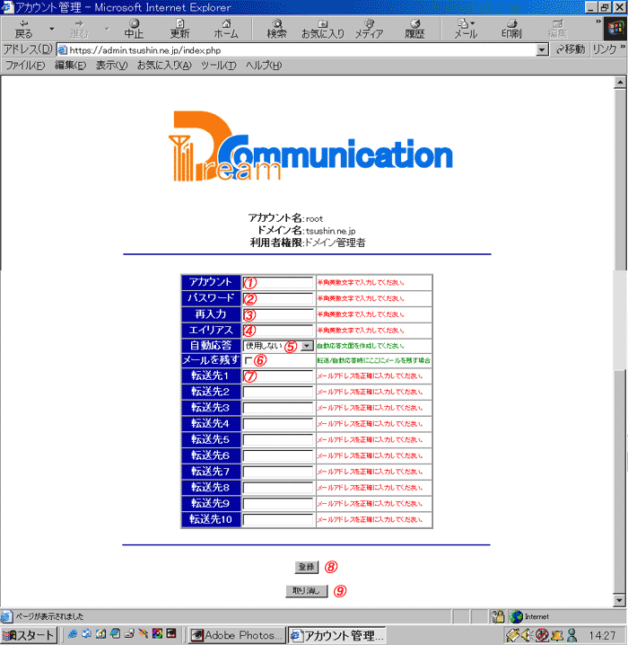Viewport: 628px width, 645px height.
Task: Click the Refresh (更新) toolbar icon
Action: tap(179, 27)
